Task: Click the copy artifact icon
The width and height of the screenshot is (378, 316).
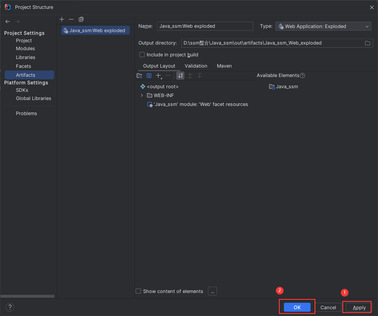Action: click(x=81, y=19)
